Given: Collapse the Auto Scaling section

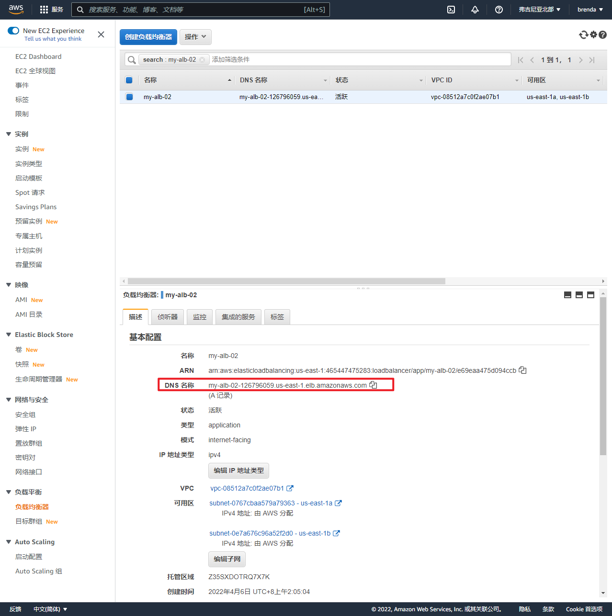Looking at the screenshot, I should [9, 542].
